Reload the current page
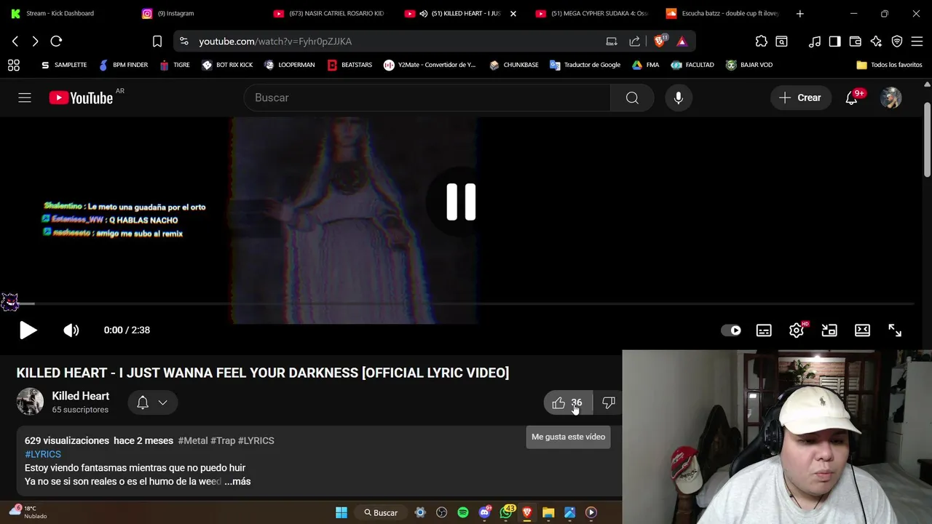The image size is (932, 524). pos(56,41)
